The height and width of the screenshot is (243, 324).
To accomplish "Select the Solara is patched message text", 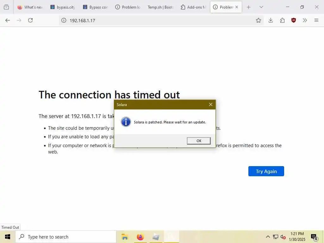I will (x=170, y=122).
